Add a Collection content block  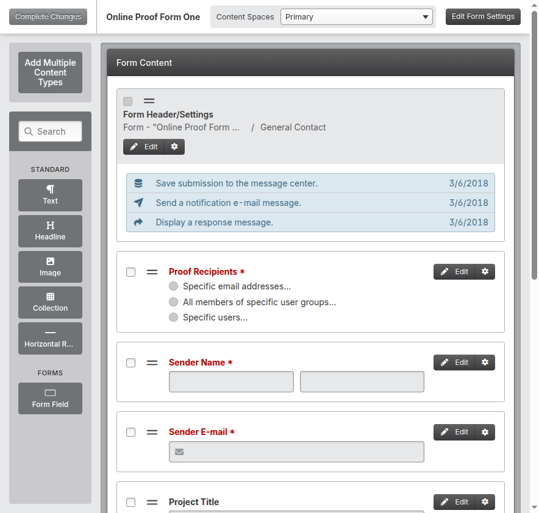point(50,303)
